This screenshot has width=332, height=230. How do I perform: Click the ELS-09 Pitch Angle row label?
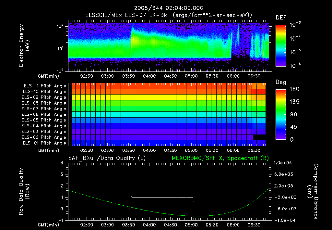(44, 97)
